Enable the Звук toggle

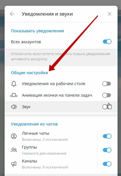(x=107, y=107)
